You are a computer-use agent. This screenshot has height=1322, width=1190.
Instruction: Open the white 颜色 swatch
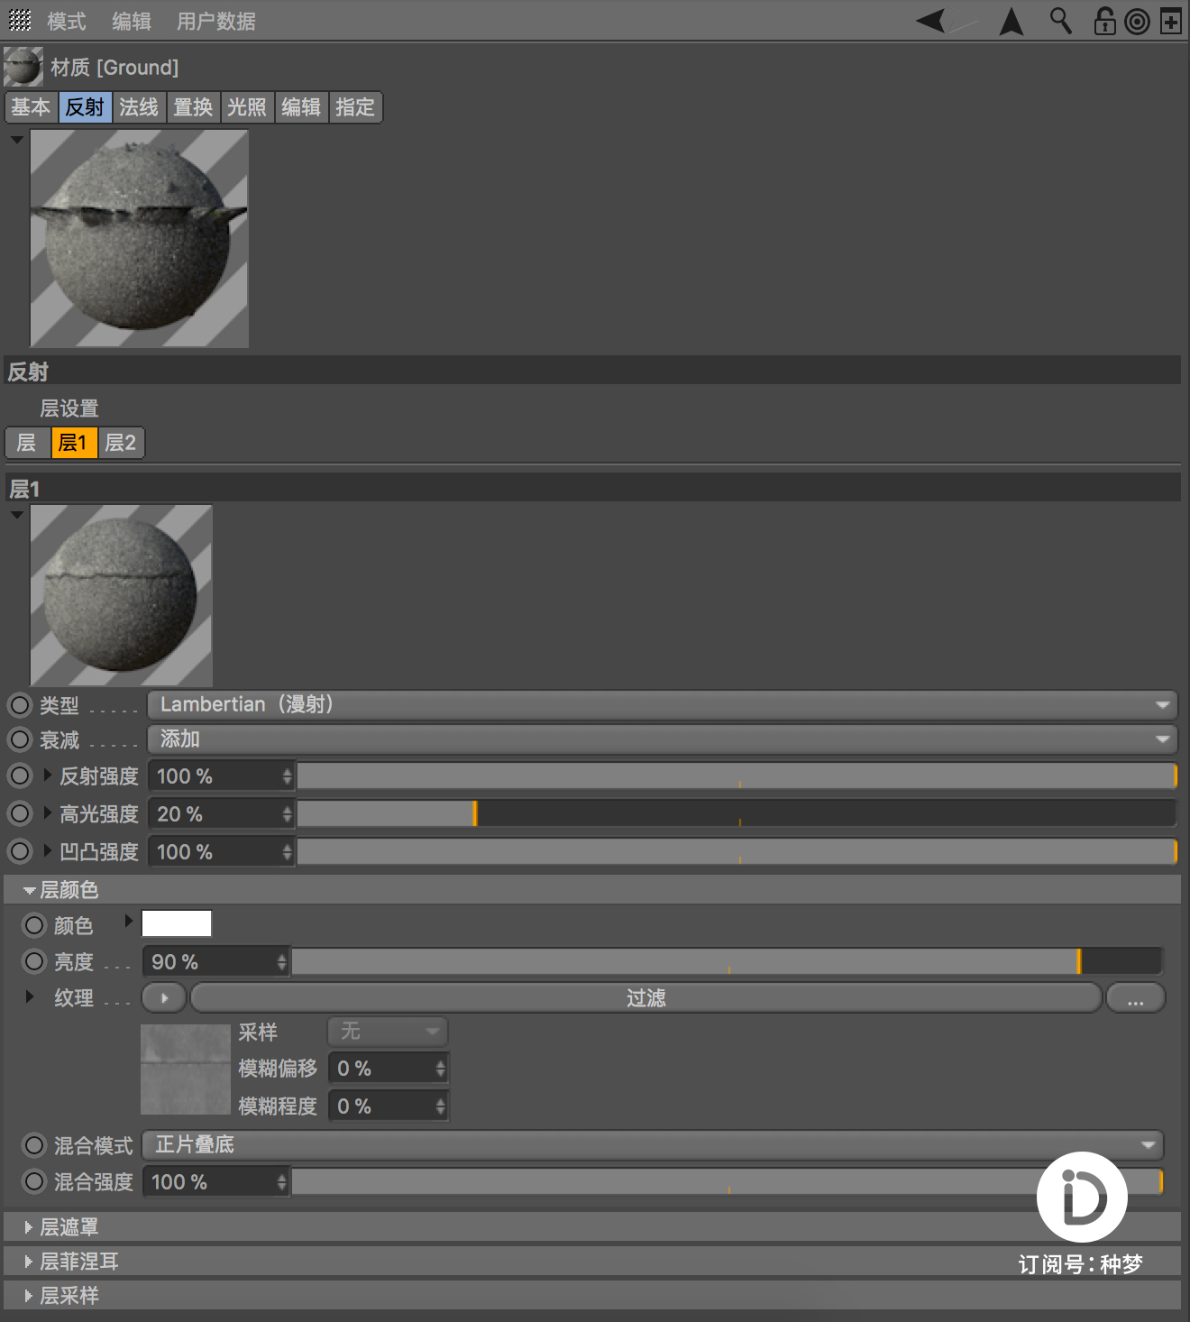[x=177, y=923]
